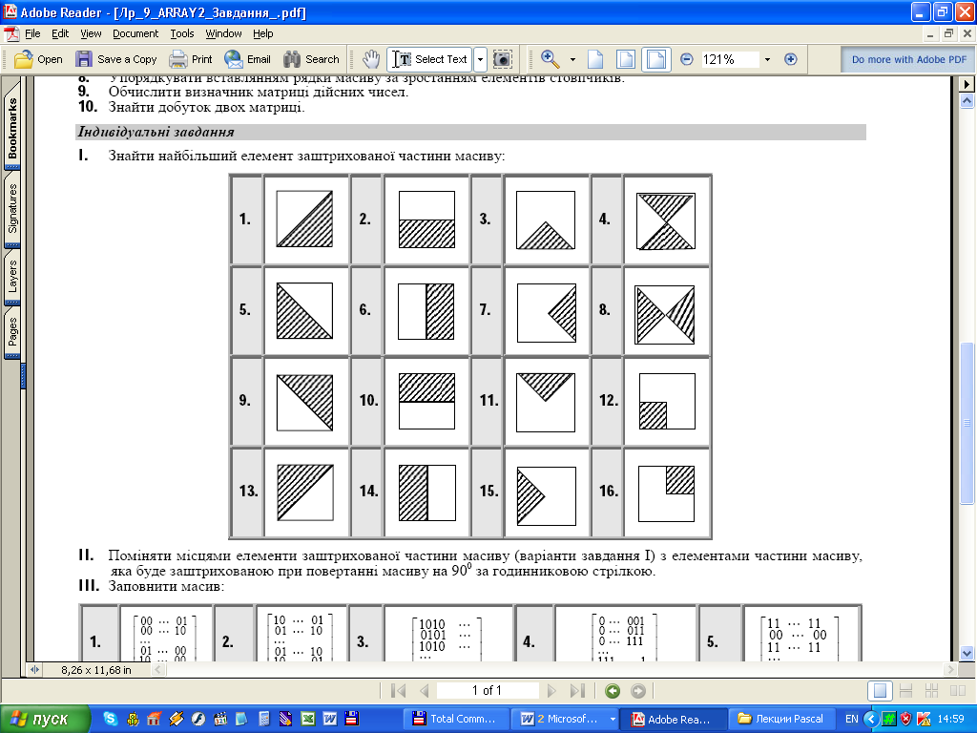The width and height of the screenshot is (977, 733).
Task: Open the Pages side panel tab
Action: tap(12, 331)
